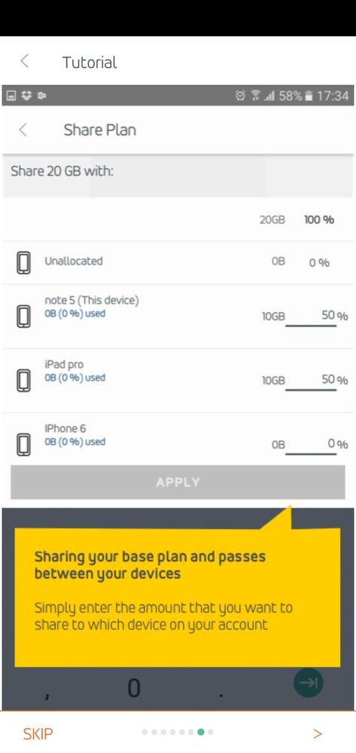Screen dimensions: 356x753
Task: Select the active green page indicator dot
Action: (x=201, y=733)
